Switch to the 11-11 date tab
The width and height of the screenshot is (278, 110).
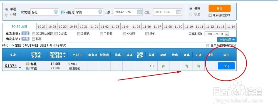click(x=199, y=27)
